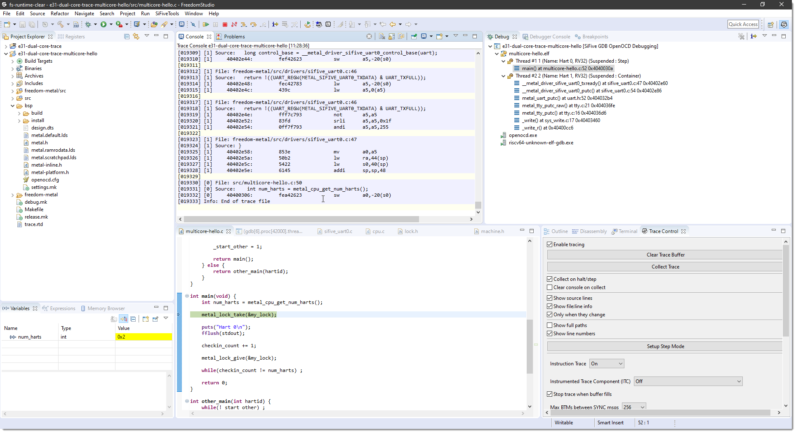
Task: Open the Instruction Trace dropdown
Action: tap(606, 364)
